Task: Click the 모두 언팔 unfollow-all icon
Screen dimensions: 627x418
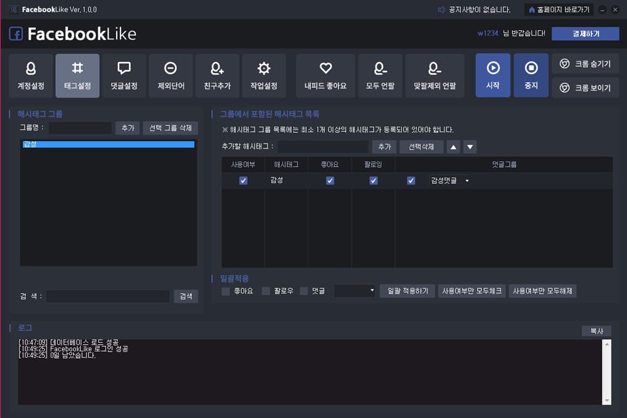Action: click(x=381, y=76)
